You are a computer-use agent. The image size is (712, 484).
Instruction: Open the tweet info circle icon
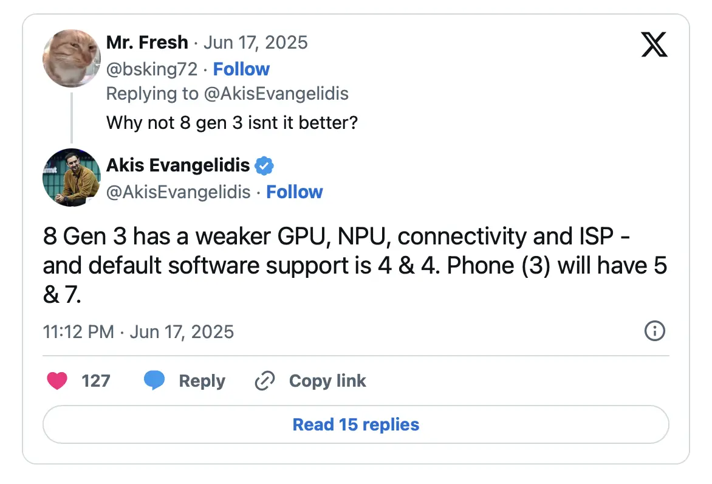(654, 331)
